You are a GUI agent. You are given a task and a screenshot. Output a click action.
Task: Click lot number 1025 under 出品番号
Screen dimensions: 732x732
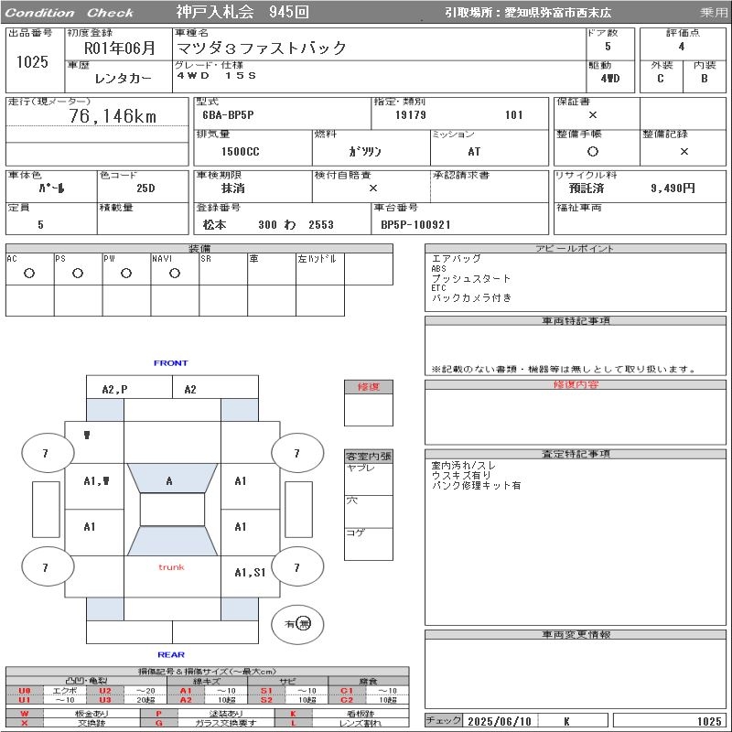[x=32, y=61]
